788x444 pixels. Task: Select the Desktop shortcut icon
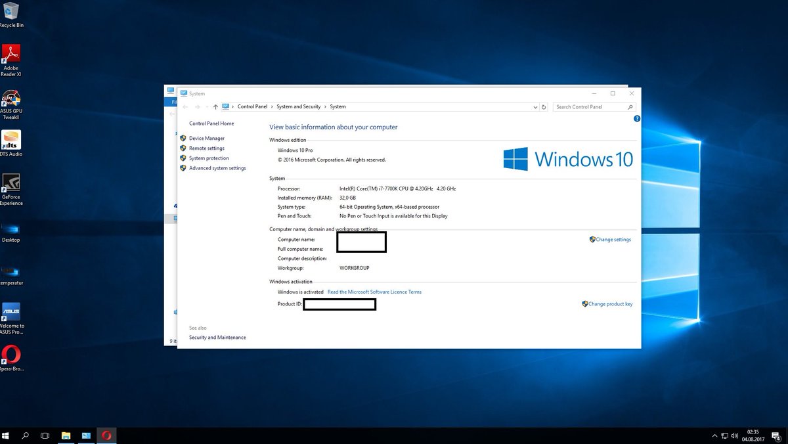[x=11, y=232]
